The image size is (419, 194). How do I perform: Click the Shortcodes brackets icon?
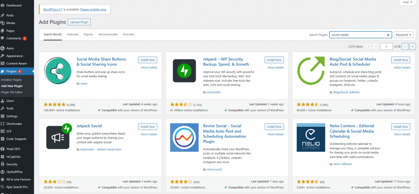point(2,124)
